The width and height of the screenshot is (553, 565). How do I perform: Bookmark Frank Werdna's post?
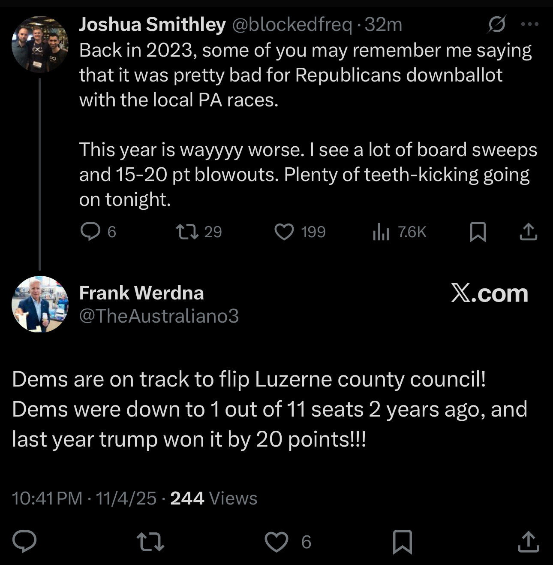(402, 542)
